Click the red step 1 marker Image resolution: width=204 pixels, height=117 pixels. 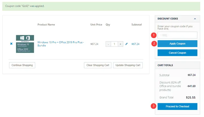(x=154, y=35)
